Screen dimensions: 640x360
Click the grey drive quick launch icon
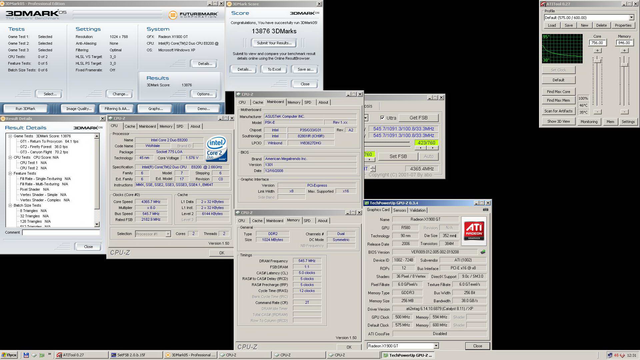point(34,355)
